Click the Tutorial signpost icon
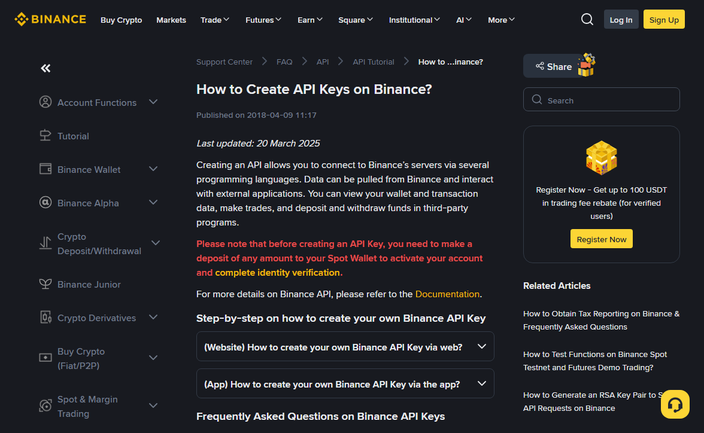704x433 pixels. 45,136
